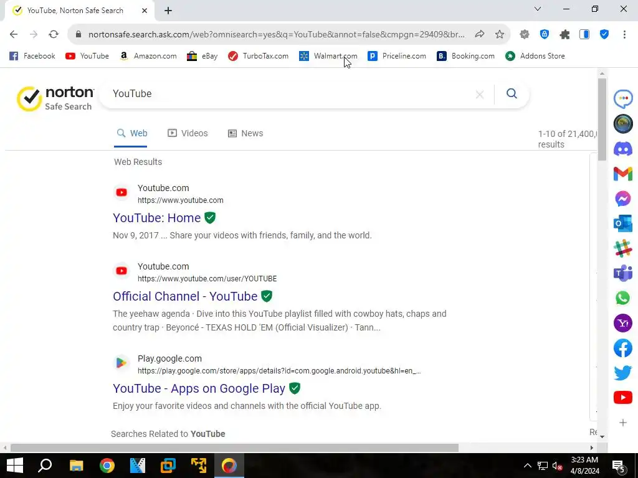Screen dimensions: 638x478
Task: Click the Norton Safe Search logo
Action: (55, 98)
